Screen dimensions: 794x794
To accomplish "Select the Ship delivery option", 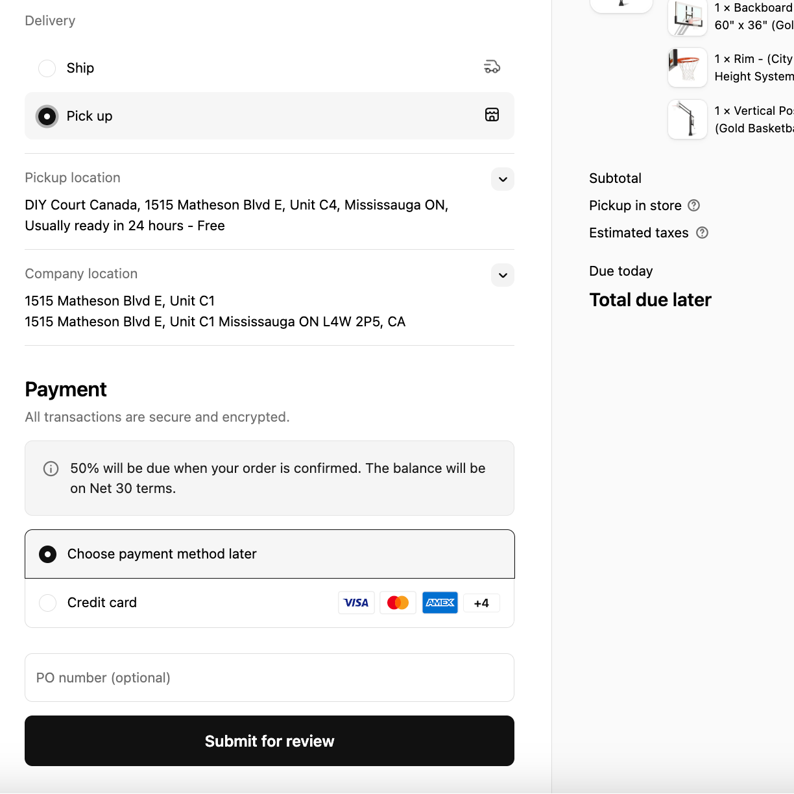I will pyautogui.click(x=47, y=68).
